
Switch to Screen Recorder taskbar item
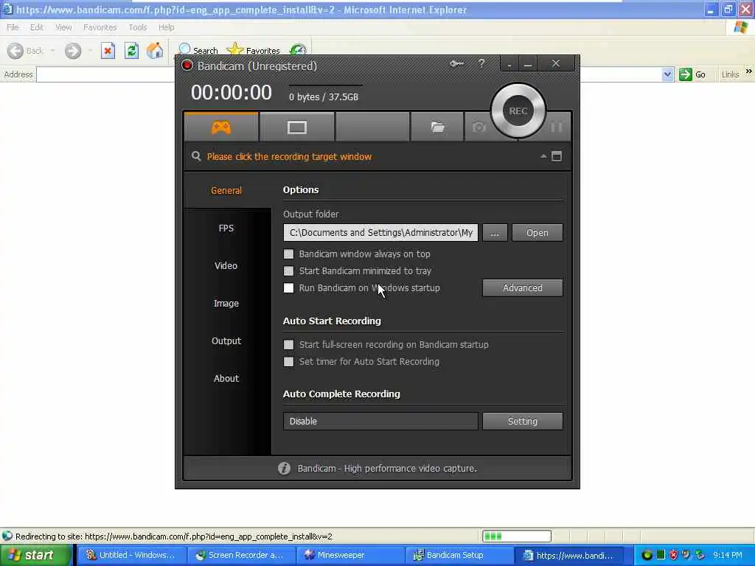click(x=240, y=555)
